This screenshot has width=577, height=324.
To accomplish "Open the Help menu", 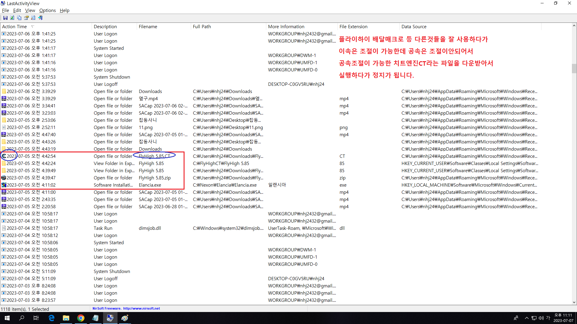I will tap(64, 10).
